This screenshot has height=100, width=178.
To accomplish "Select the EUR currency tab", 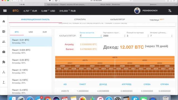I will point(44,32).
